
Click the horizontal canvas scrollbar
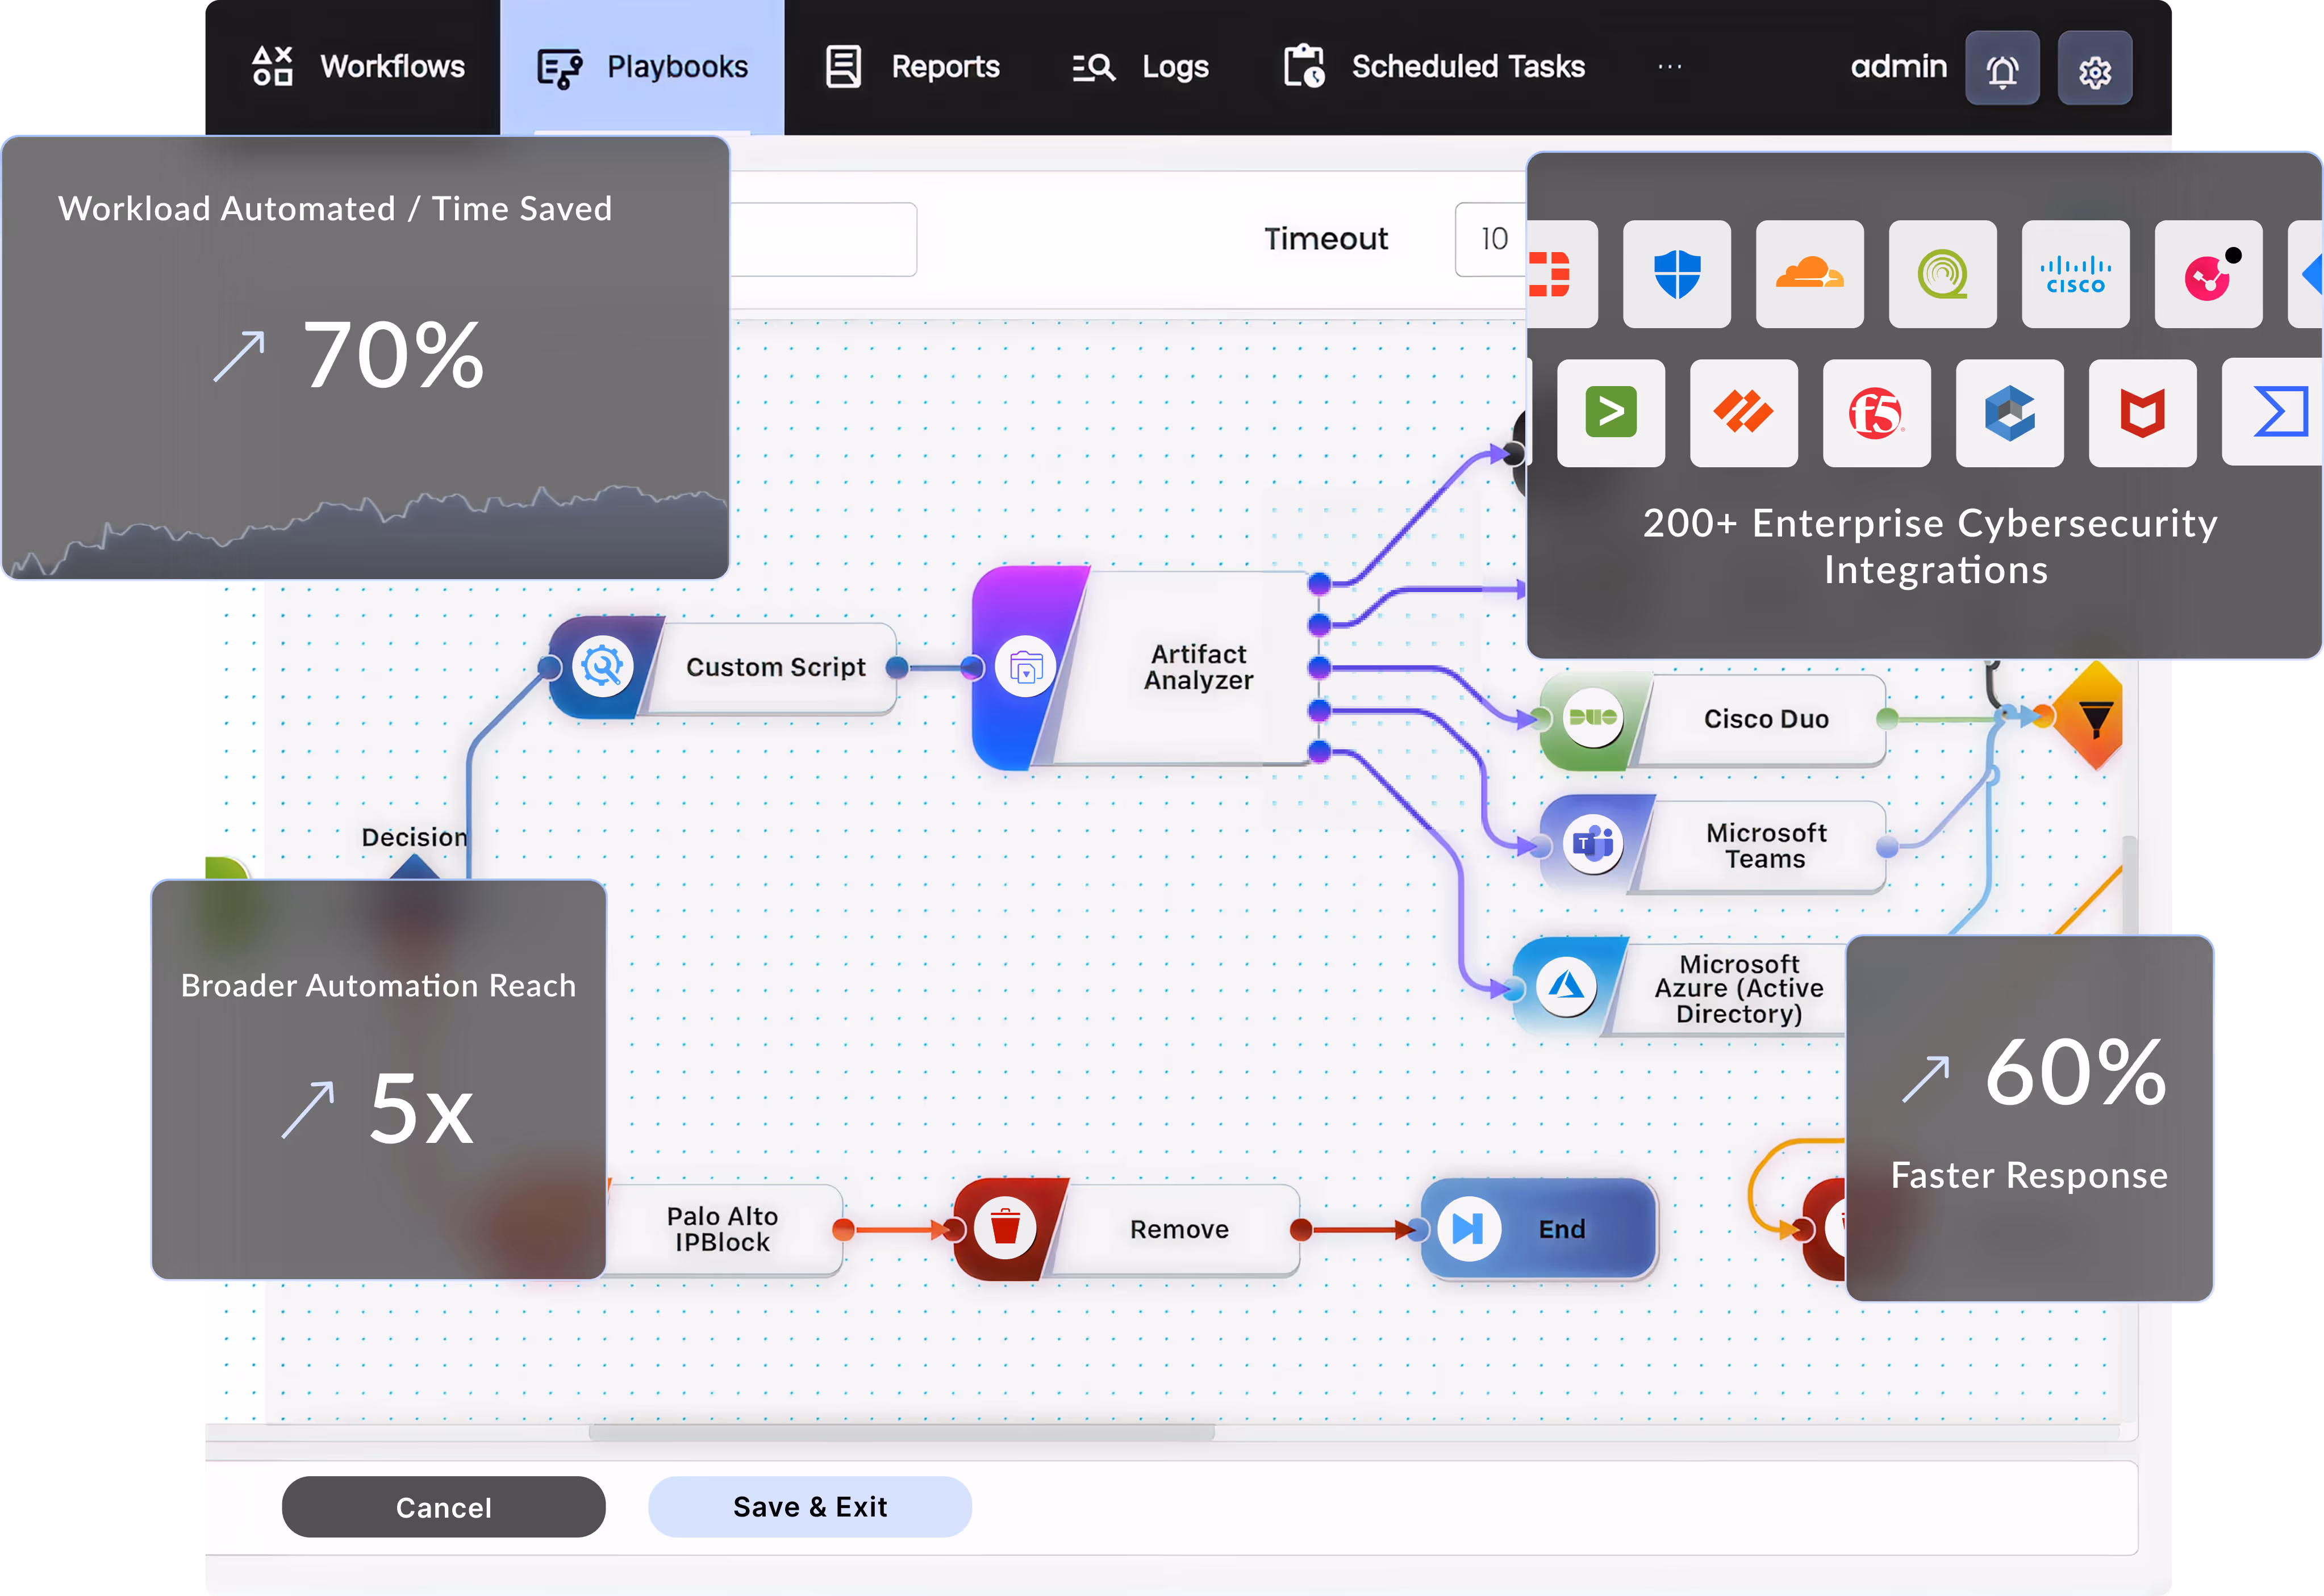(x=900, y=1432)
